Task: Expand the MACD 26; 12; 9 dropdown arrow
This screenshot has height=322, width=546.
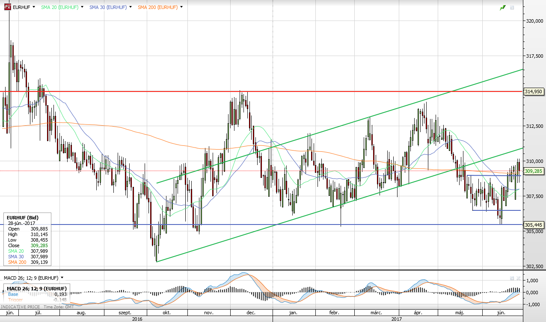Action: click(62, 278)
